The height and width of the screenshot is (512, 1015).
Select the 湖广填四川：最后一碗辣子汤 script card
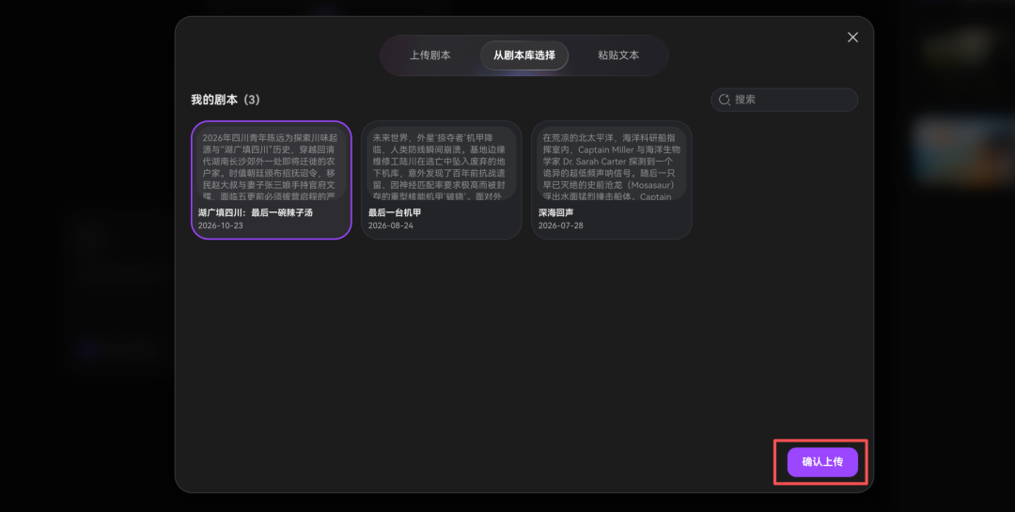click(272, 180)
